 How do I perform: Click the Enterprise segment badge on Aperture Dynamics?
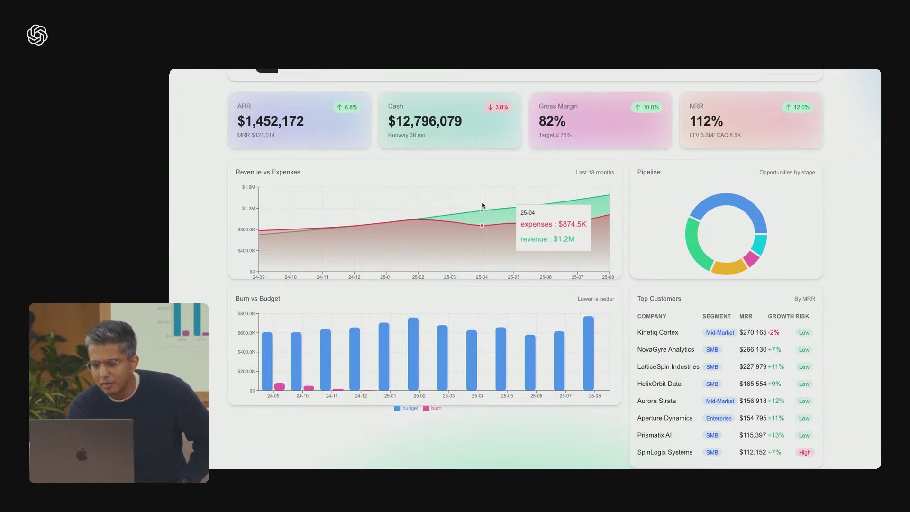coord(719,418)
